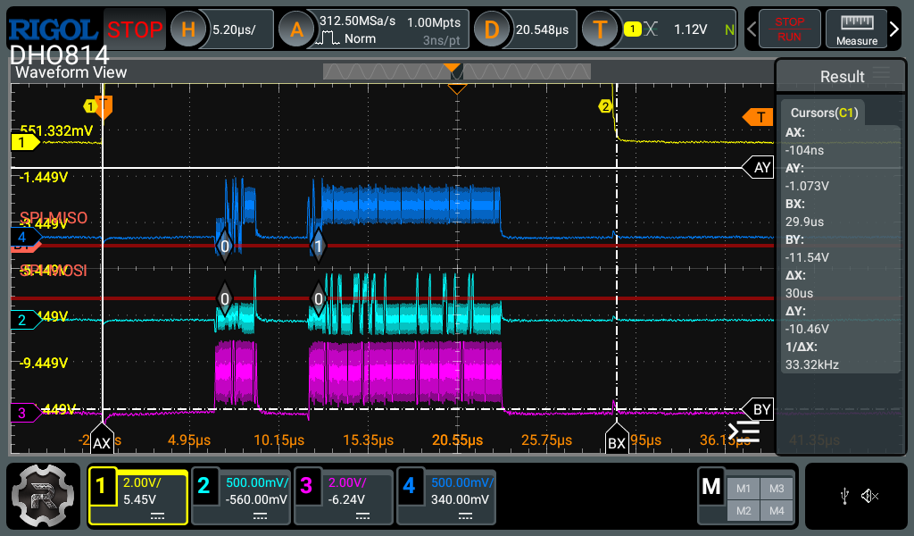Select the BY horizontal cursor handle
Screen dimensions: 914x536
(x=758, y=409)
